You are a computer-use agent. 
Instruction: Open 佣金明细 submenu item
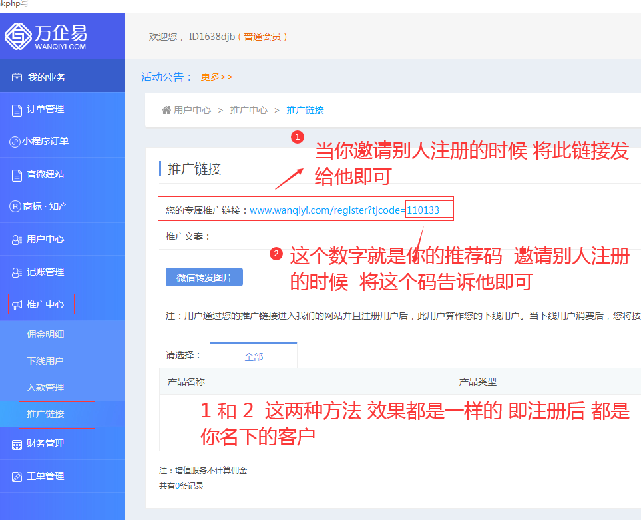(x=45, y=334)
